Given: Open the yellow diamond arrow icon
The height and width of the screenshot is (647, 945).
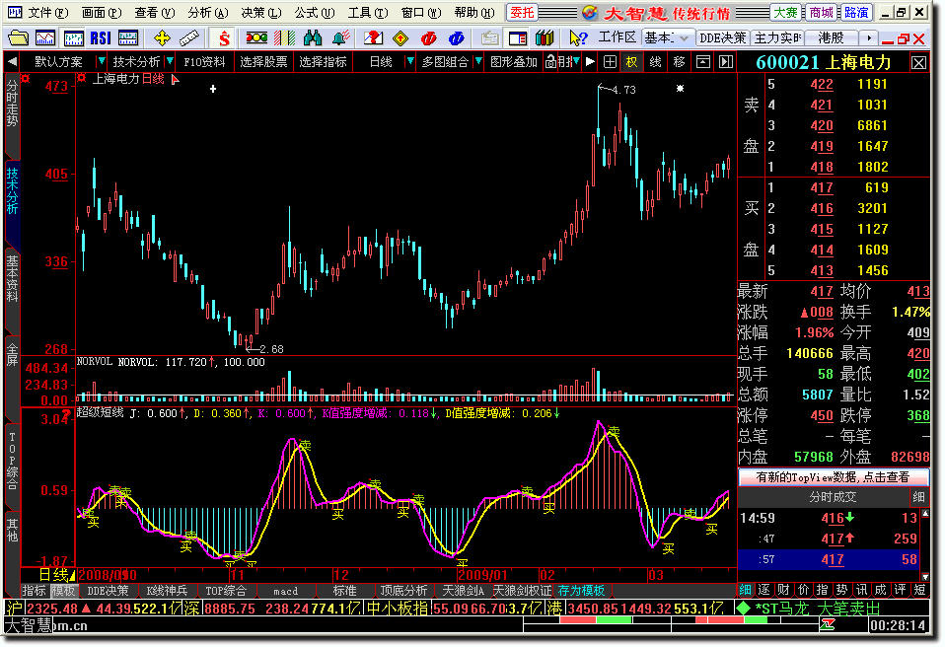Looking at the screenshot, I should (x=400, y=38).
